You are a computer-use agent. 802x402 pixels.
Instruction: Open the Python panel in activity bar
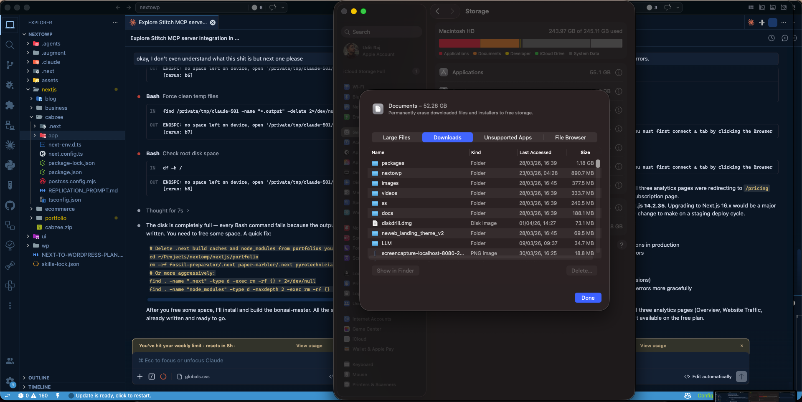10,165
